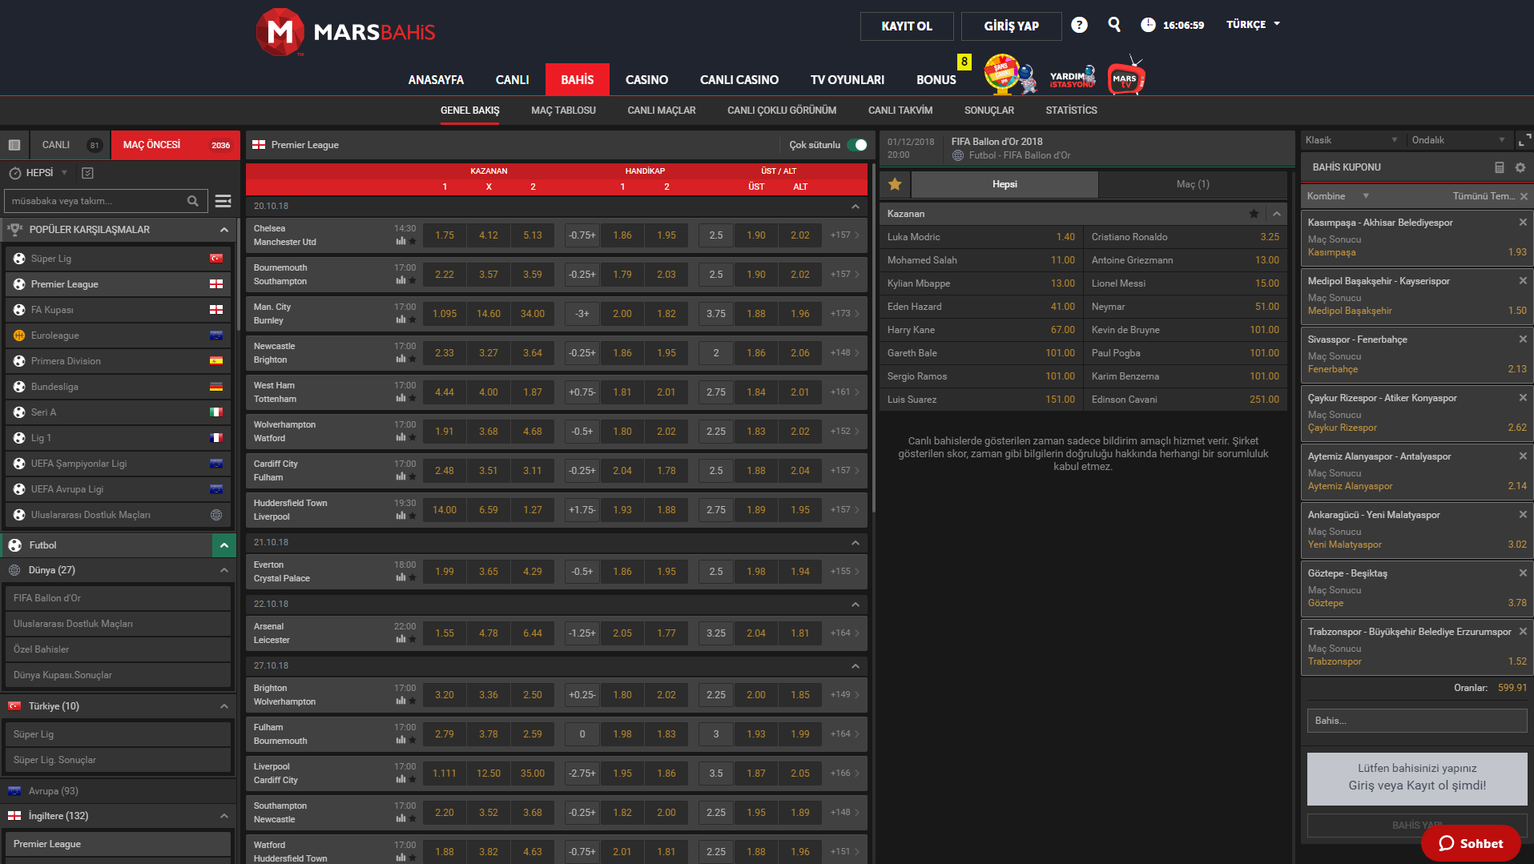Viewport: 1534px width, 864px height.
Task: Toggle the Çok sütunlu switch
Action: point(857,145)
